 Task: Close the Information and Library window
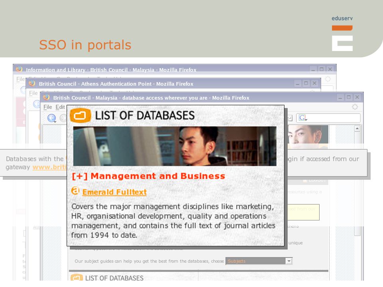tap(330, 69)
